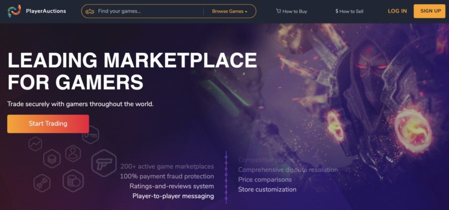
Task: Open the How to Buy page
Action: coord(294,11)
